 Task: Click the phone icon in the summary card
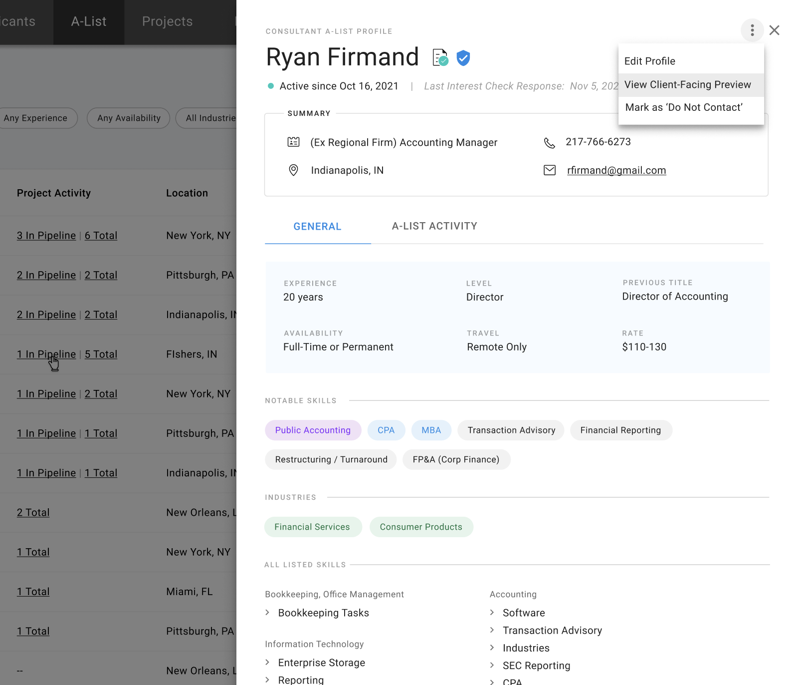pos(549,142)
